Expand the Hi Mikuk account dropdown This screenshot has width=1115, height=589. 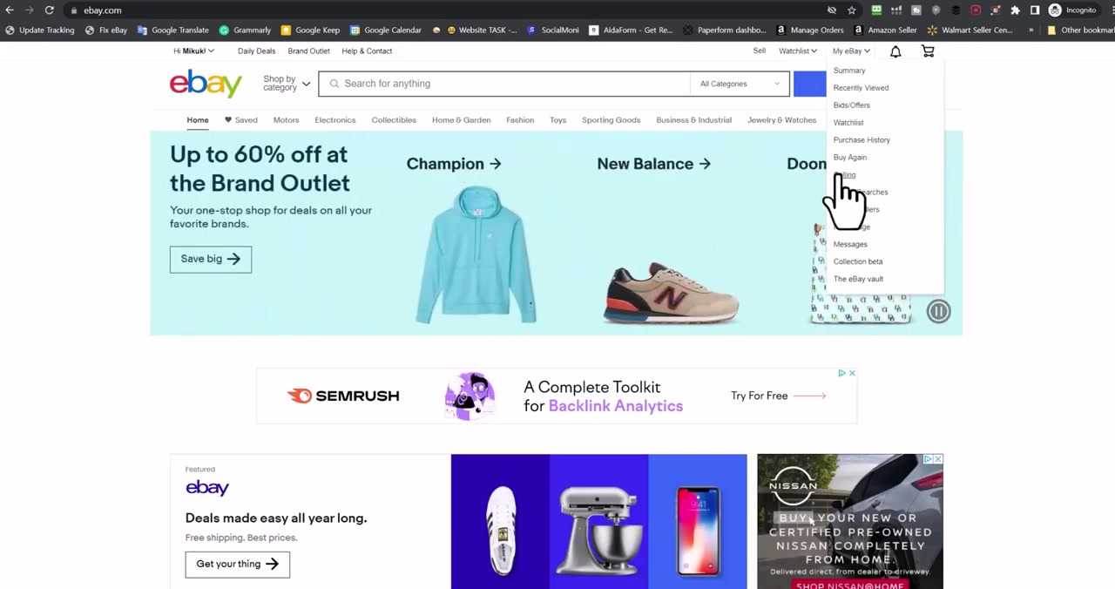[193, 51]
